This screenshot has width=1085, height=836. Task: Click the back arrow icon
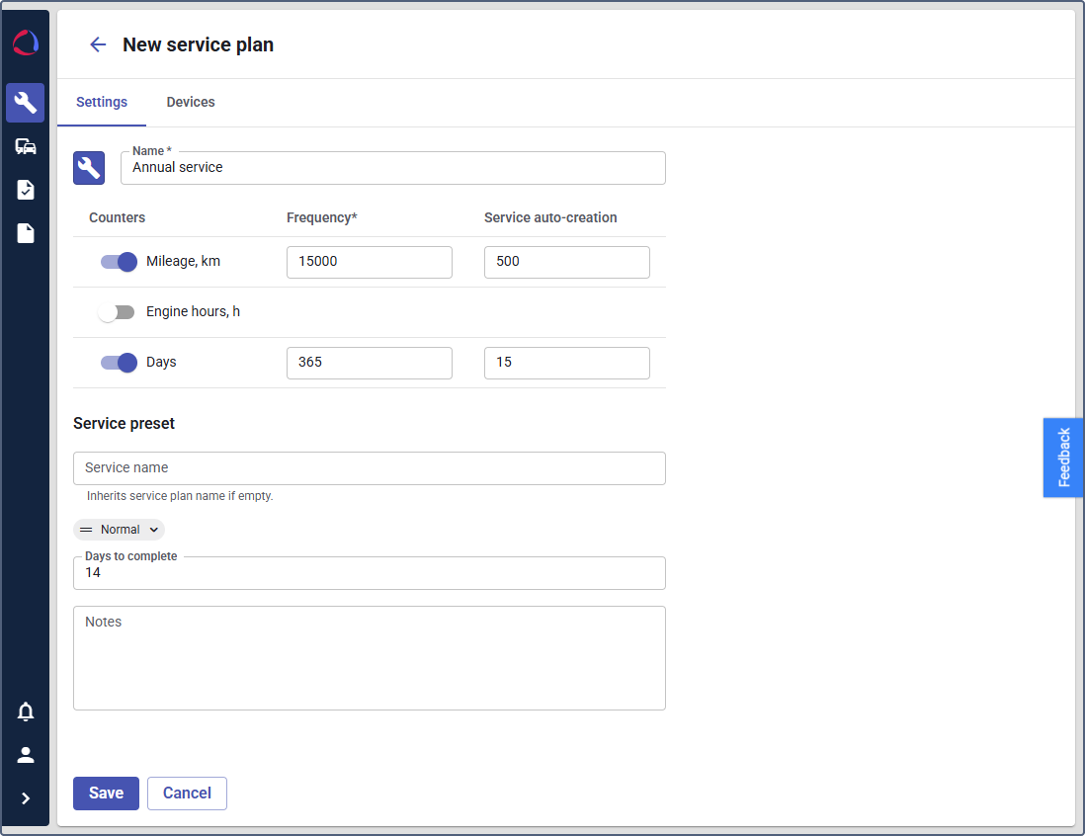point(98,44)
